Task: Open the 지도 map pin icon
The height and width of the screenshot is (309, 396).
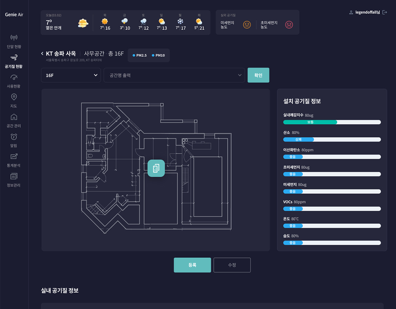Action: click(14, 97)
